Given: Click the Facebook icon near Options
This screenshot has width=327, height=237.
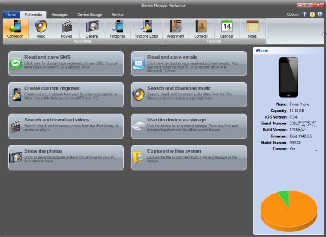Looking at the screenshot, I should click(x=305, y=14).
